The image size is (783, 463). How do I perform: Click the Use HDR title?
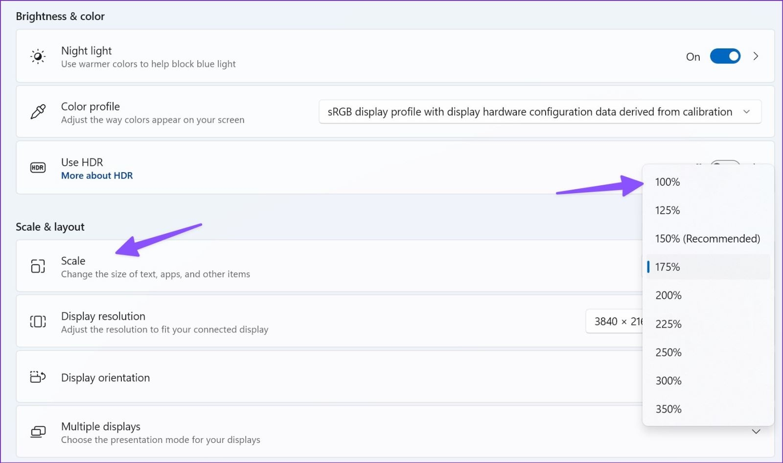82,162
